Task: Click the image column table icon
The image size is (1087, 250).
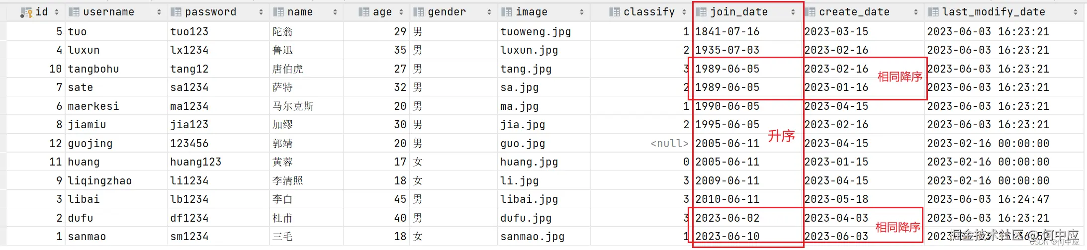Action: (507, 12)
